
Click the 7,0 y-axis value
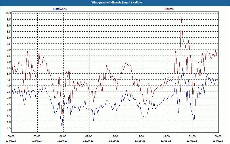pos(9,50)
